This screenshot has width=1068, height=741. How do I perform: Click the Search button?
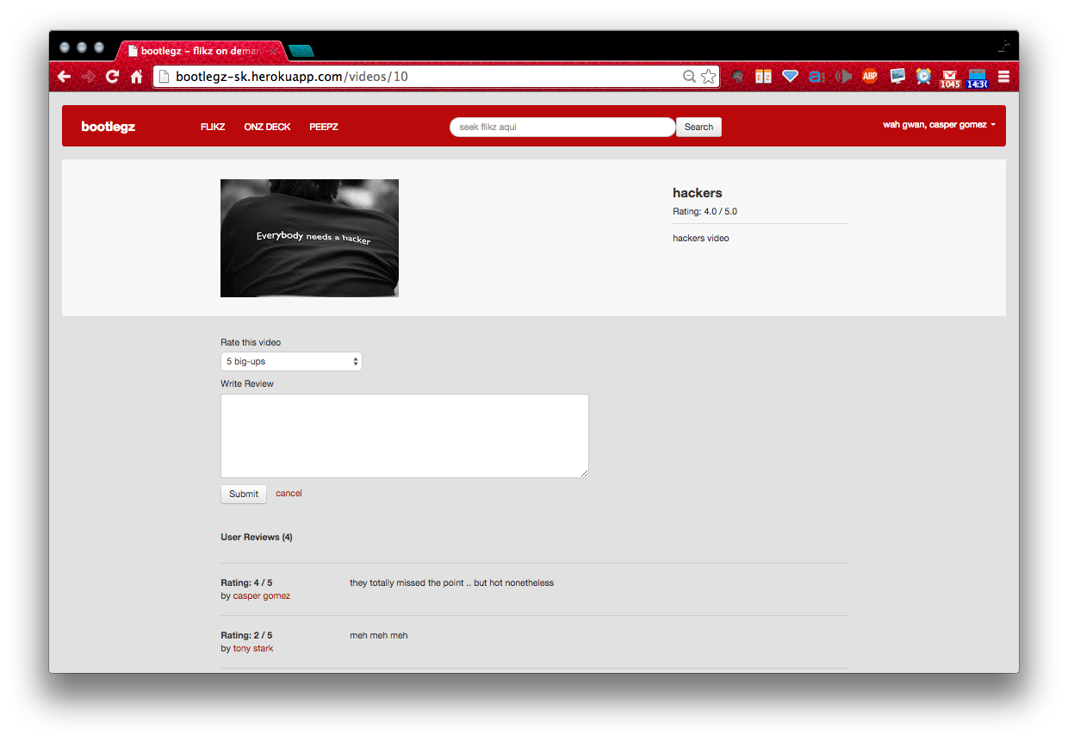[699, 127]
